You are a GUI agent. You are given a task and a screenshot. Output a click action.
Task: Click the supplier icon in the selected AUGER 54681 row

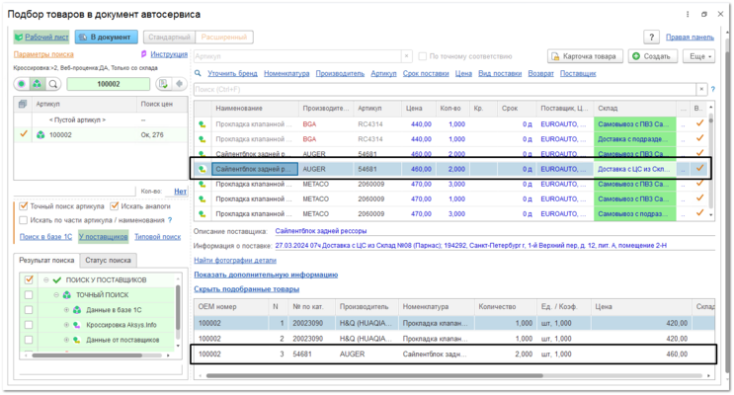tap(202, 169)
